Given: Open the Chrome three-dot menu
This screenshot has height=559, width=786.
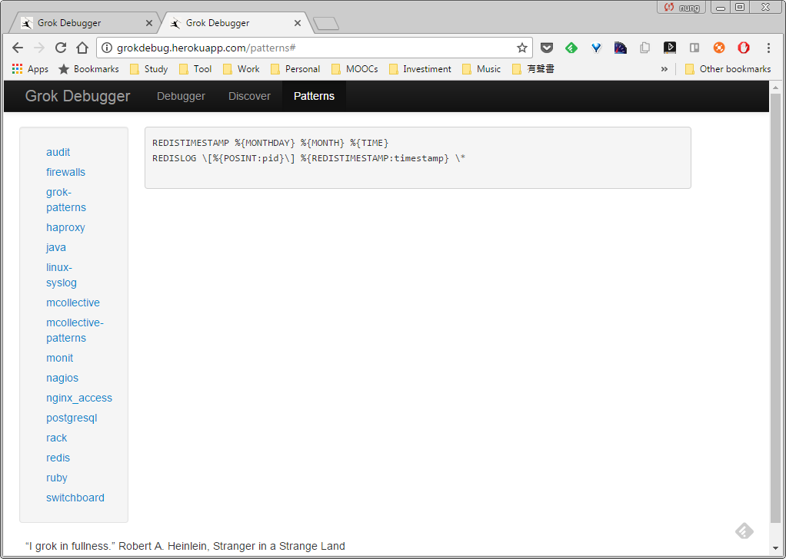Looking at the screenshot, I should point(768,48).
